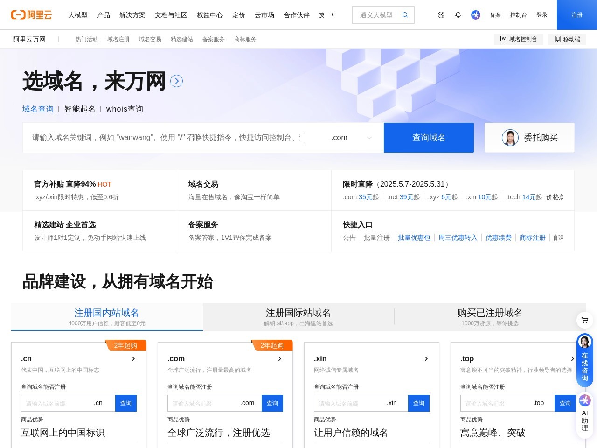Click 查询 button in the .com card
The width and height of the screenshot is (597, 448).
pyautogui.click(x=272, y=403)
